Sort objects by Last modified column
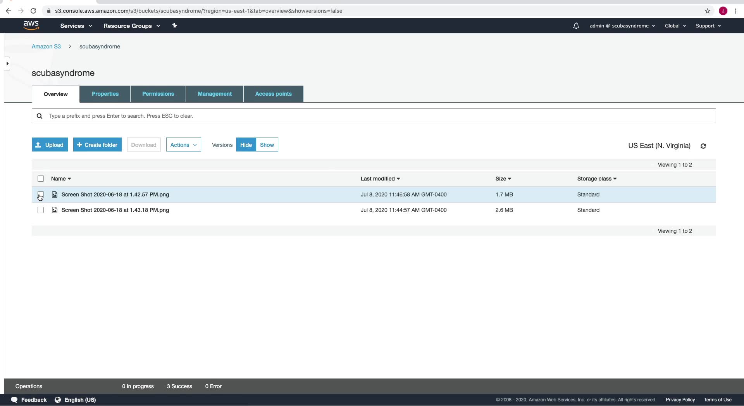 coord(380,179)
